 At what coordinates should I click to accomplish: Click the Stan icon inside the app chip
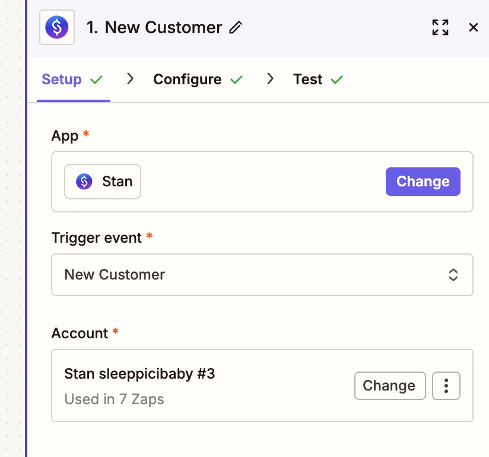pos(84,181)
